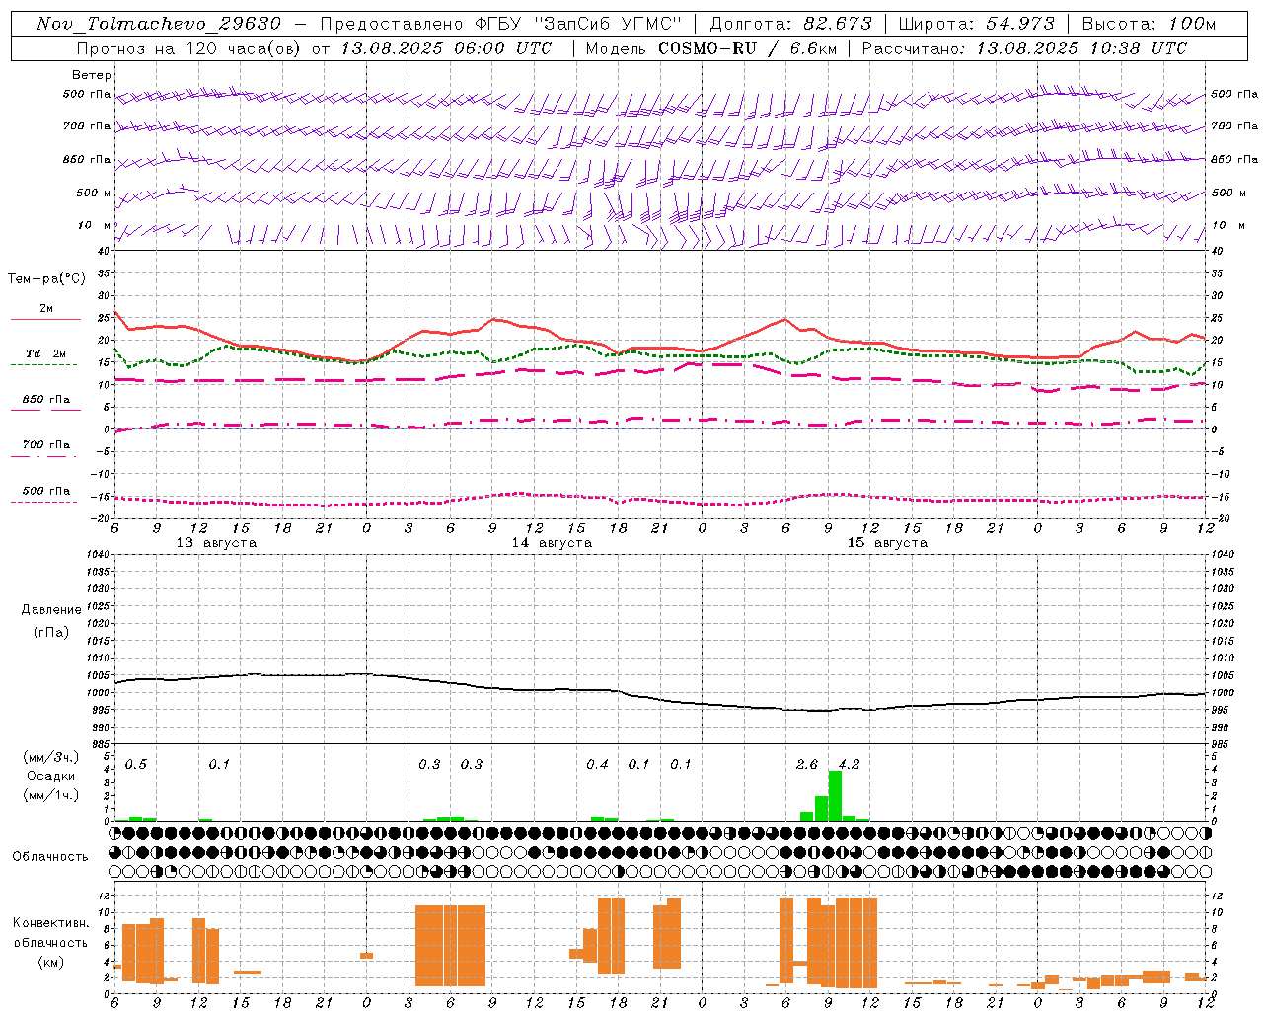Click the computed time Рассчитано: 13.08.2025 10:38 UTC
The height and width of the screenshot is (1011, 1263).
(x=1024, y=48)
